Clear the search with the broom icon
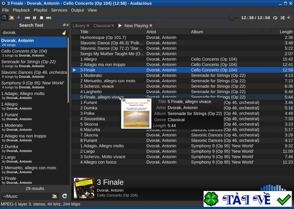This screenshot has height=209, width=294. (64, 33)
